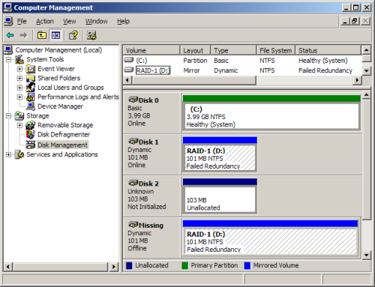The image size is (375, 287).
Task: Open the Action menu
Action: [45, 22]
